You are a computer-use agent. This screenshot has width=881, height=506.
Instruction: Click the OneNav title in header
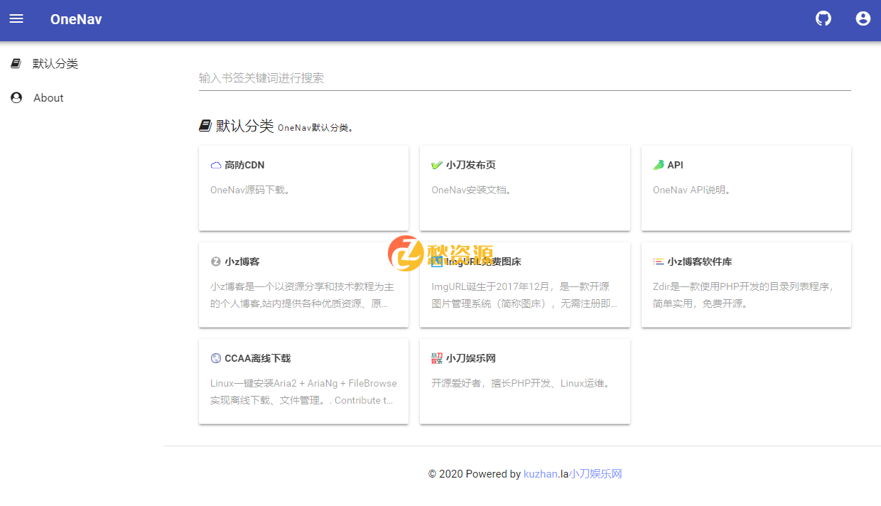pyautogui.click(x=76, y=19)
